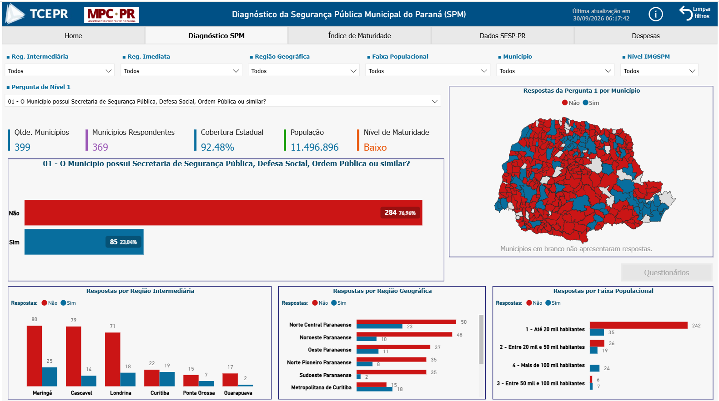Image resolution: width=719 pixels, height=401 pixels.
Task: Click the information (i) icon
Action: (655, 15)
